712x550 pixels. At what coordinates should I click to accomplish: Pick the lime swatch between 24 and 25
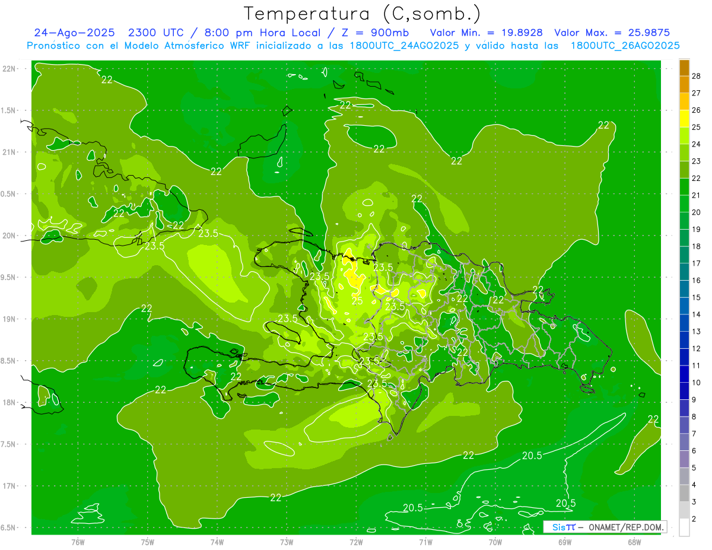point(684,135)
